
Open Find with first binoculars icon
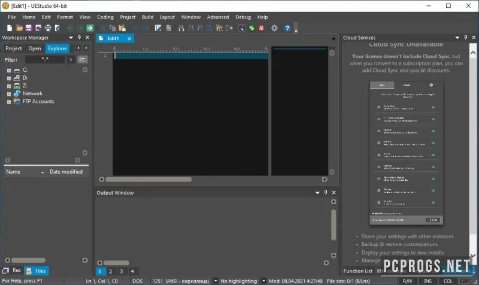[181, 28]
